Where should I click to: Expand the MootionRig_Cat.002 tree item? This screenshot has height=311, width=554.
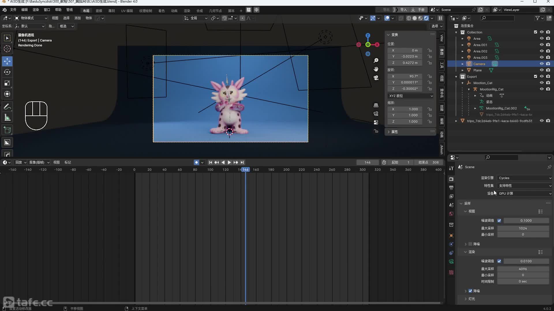click(x=475, y=108)
